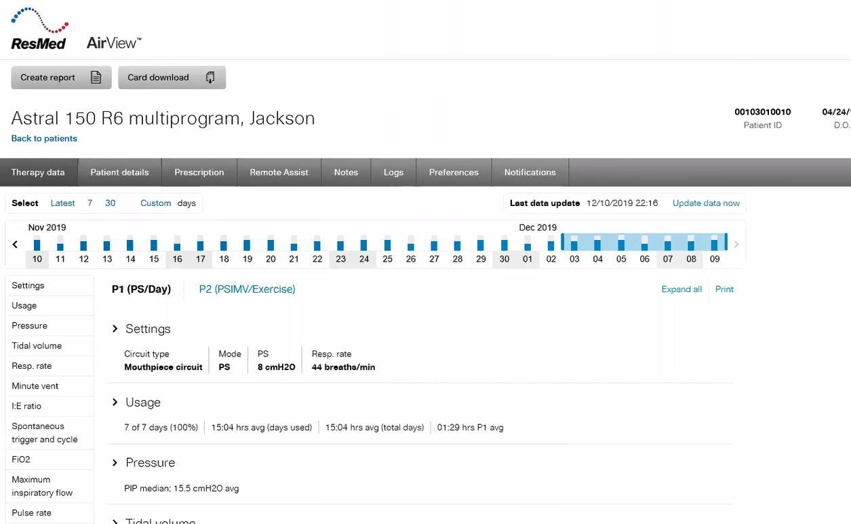
Task: Click the Print link
Action: tap(724, 289)
